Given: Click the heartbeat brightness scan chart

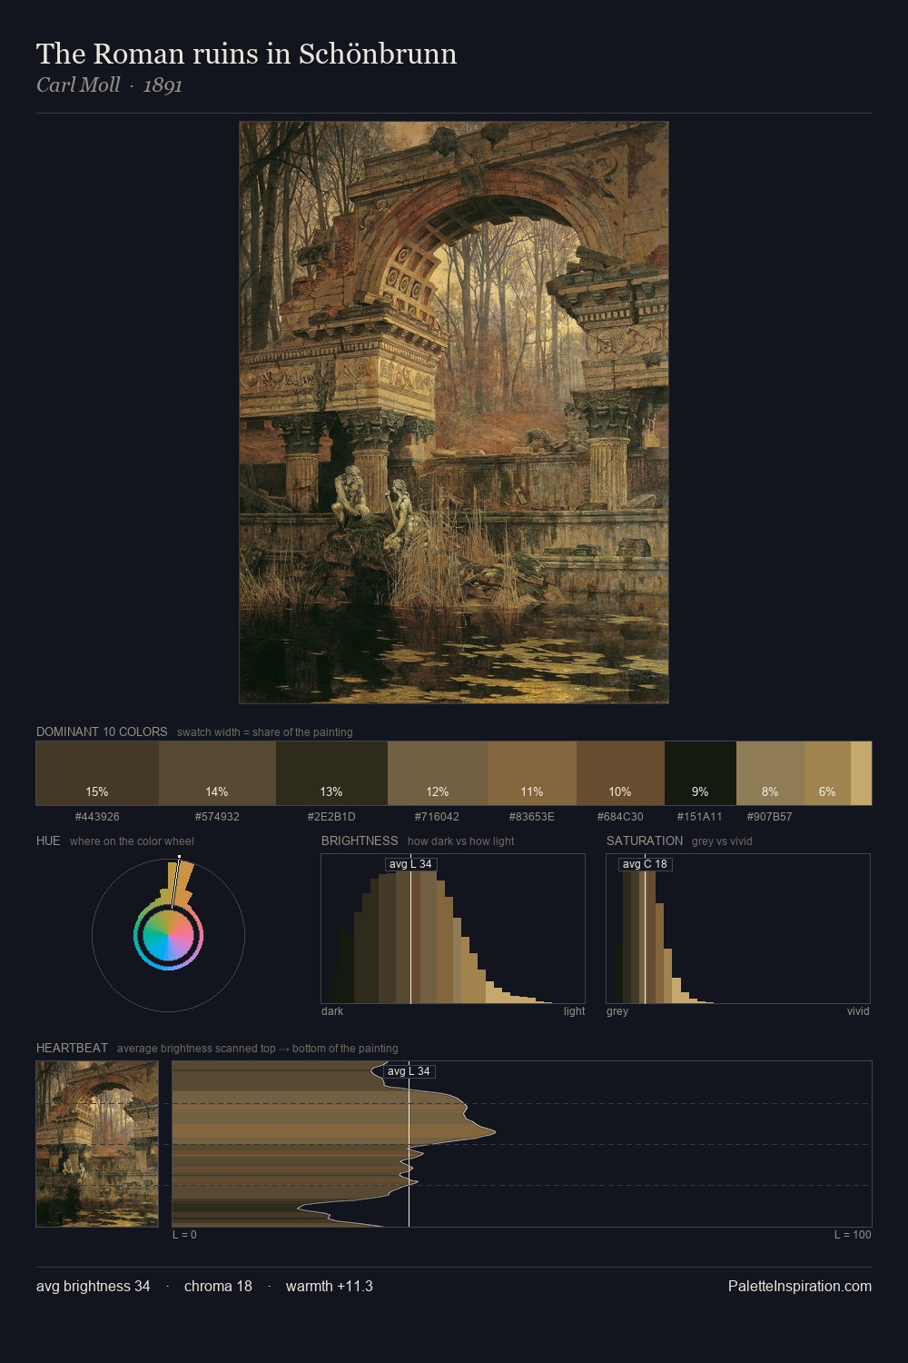Looking at the screenshot, I should coord(522,1144).
